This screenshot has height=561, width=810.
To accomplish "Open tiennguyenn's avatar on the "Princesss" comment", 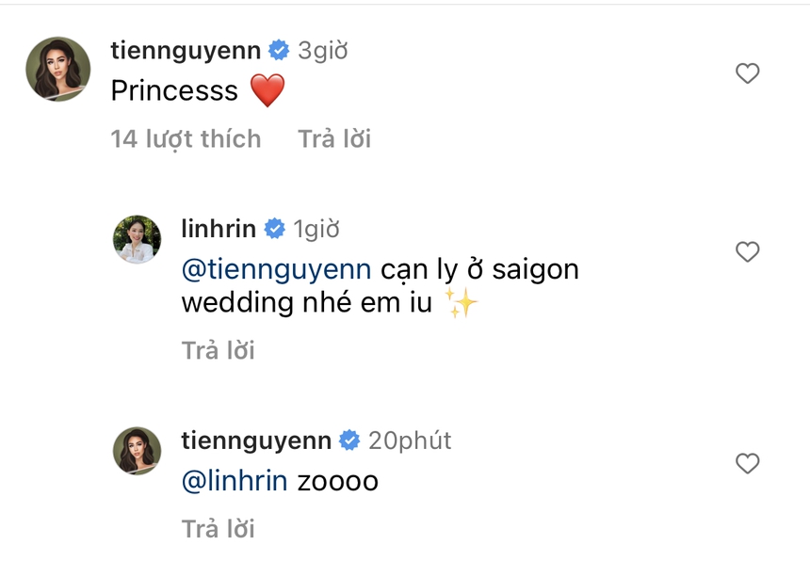I will 58,70.
